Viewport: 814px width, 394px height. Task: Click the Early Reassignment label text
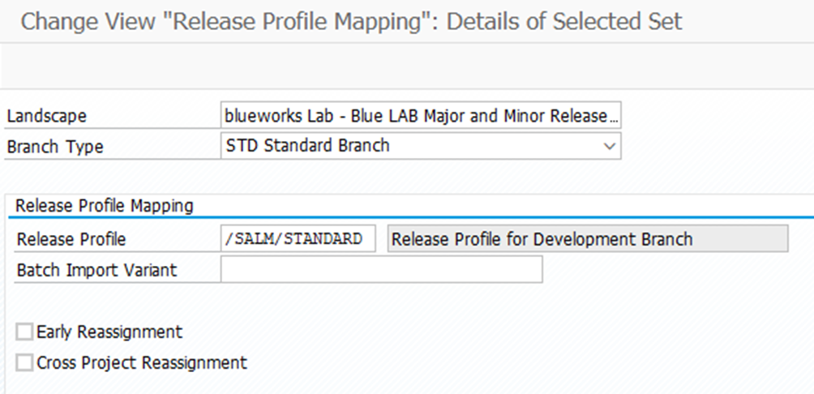point(109,332)
